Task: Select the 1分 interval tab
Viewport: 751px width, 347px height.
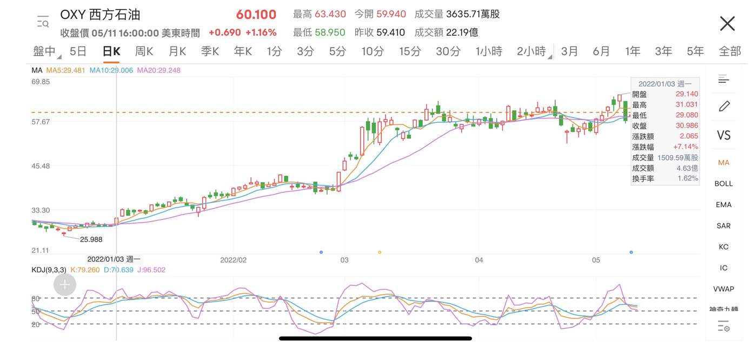Action: click(274, 51)
